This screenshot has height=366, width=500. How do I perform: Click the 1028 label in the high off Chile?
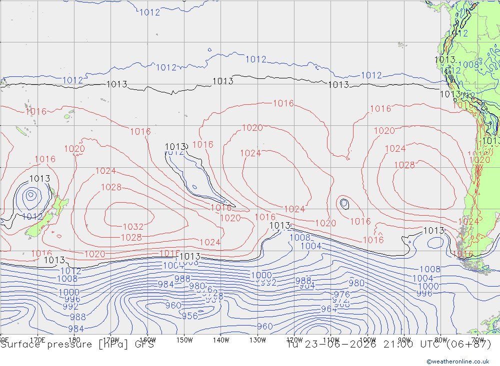pos(404,165)
